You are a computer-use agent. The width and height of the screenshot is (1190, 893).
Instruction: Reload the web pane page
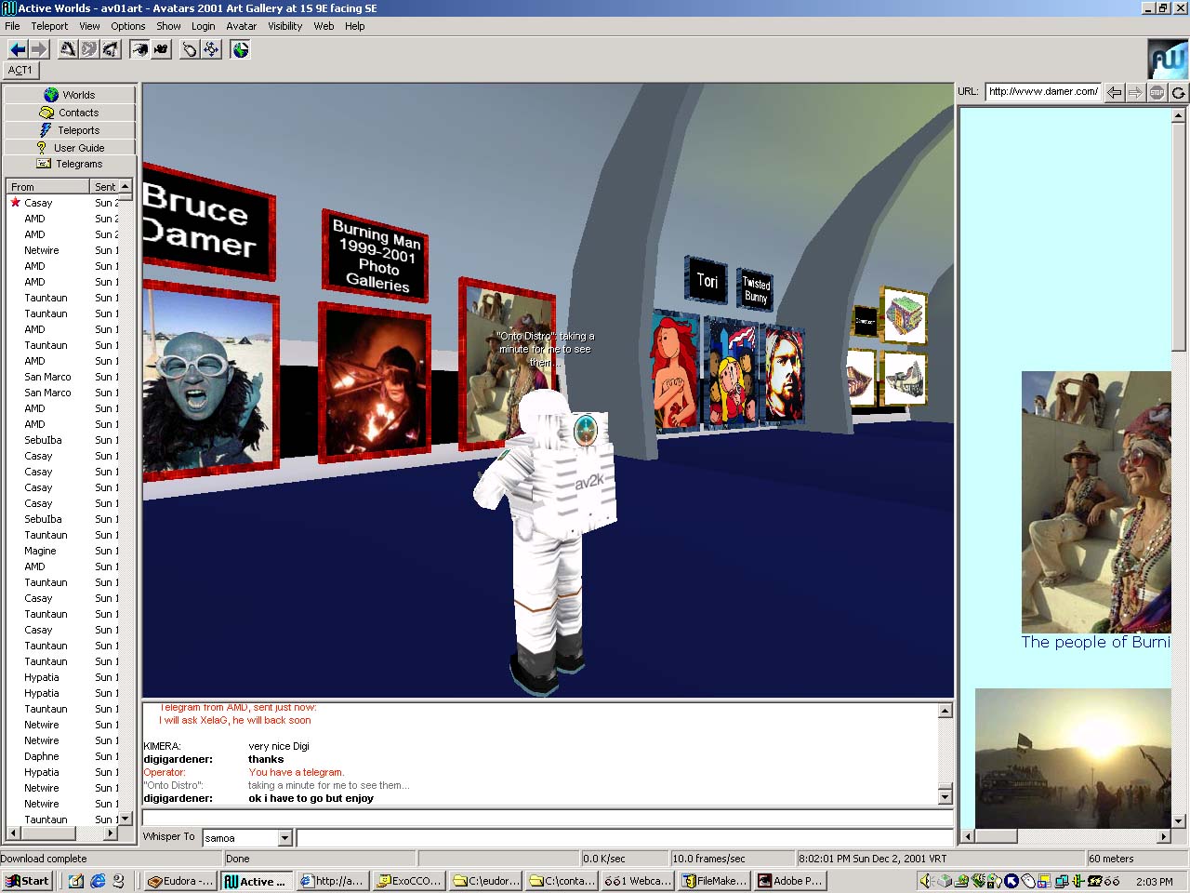[1178, 92]
